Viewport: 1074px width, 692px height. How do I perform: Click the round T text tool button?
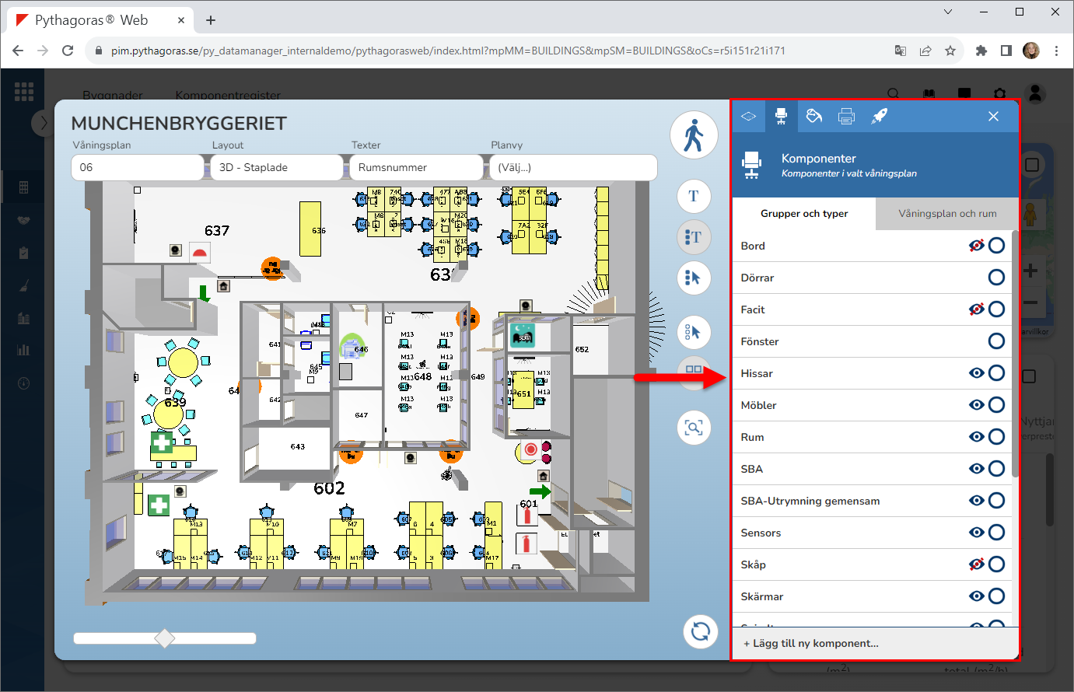pos(693,196)
